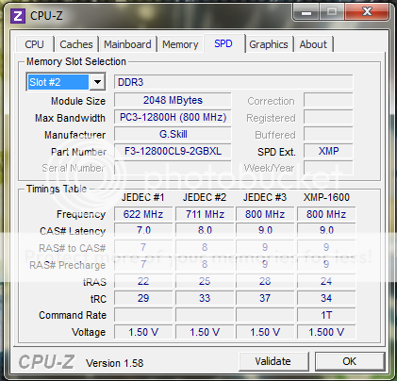Click the empty Serial Number field

click(173, 168)
